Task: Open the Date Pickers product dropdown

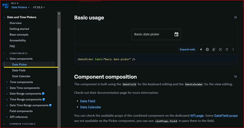Action: point(20,7)
